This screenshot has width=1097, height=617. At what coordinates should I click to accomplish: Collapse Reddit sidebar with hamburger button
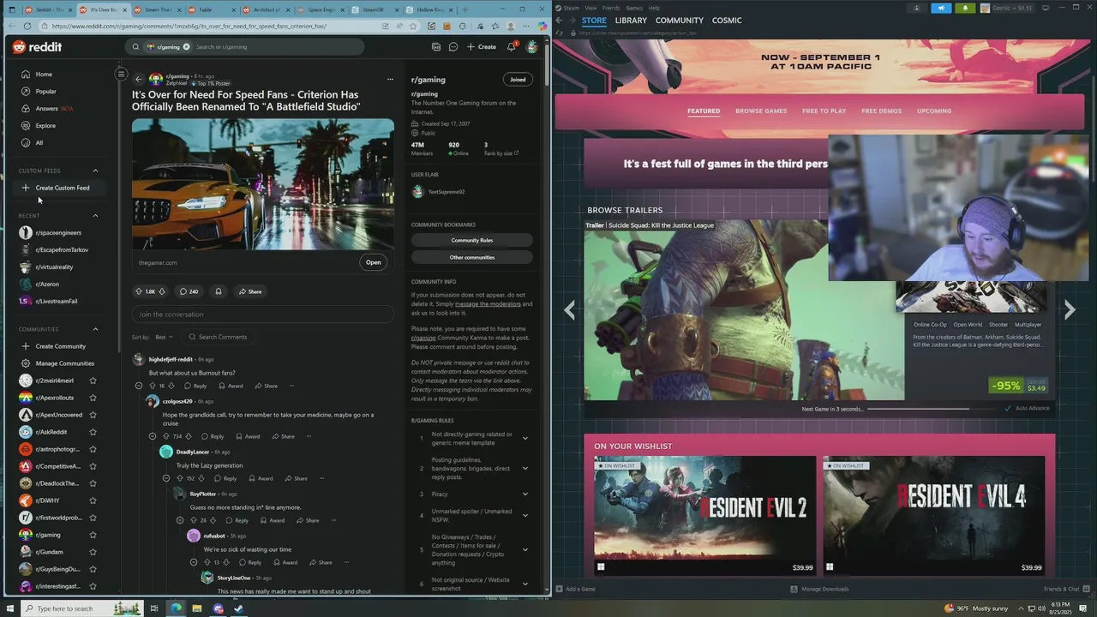click(x=121, y=75)
